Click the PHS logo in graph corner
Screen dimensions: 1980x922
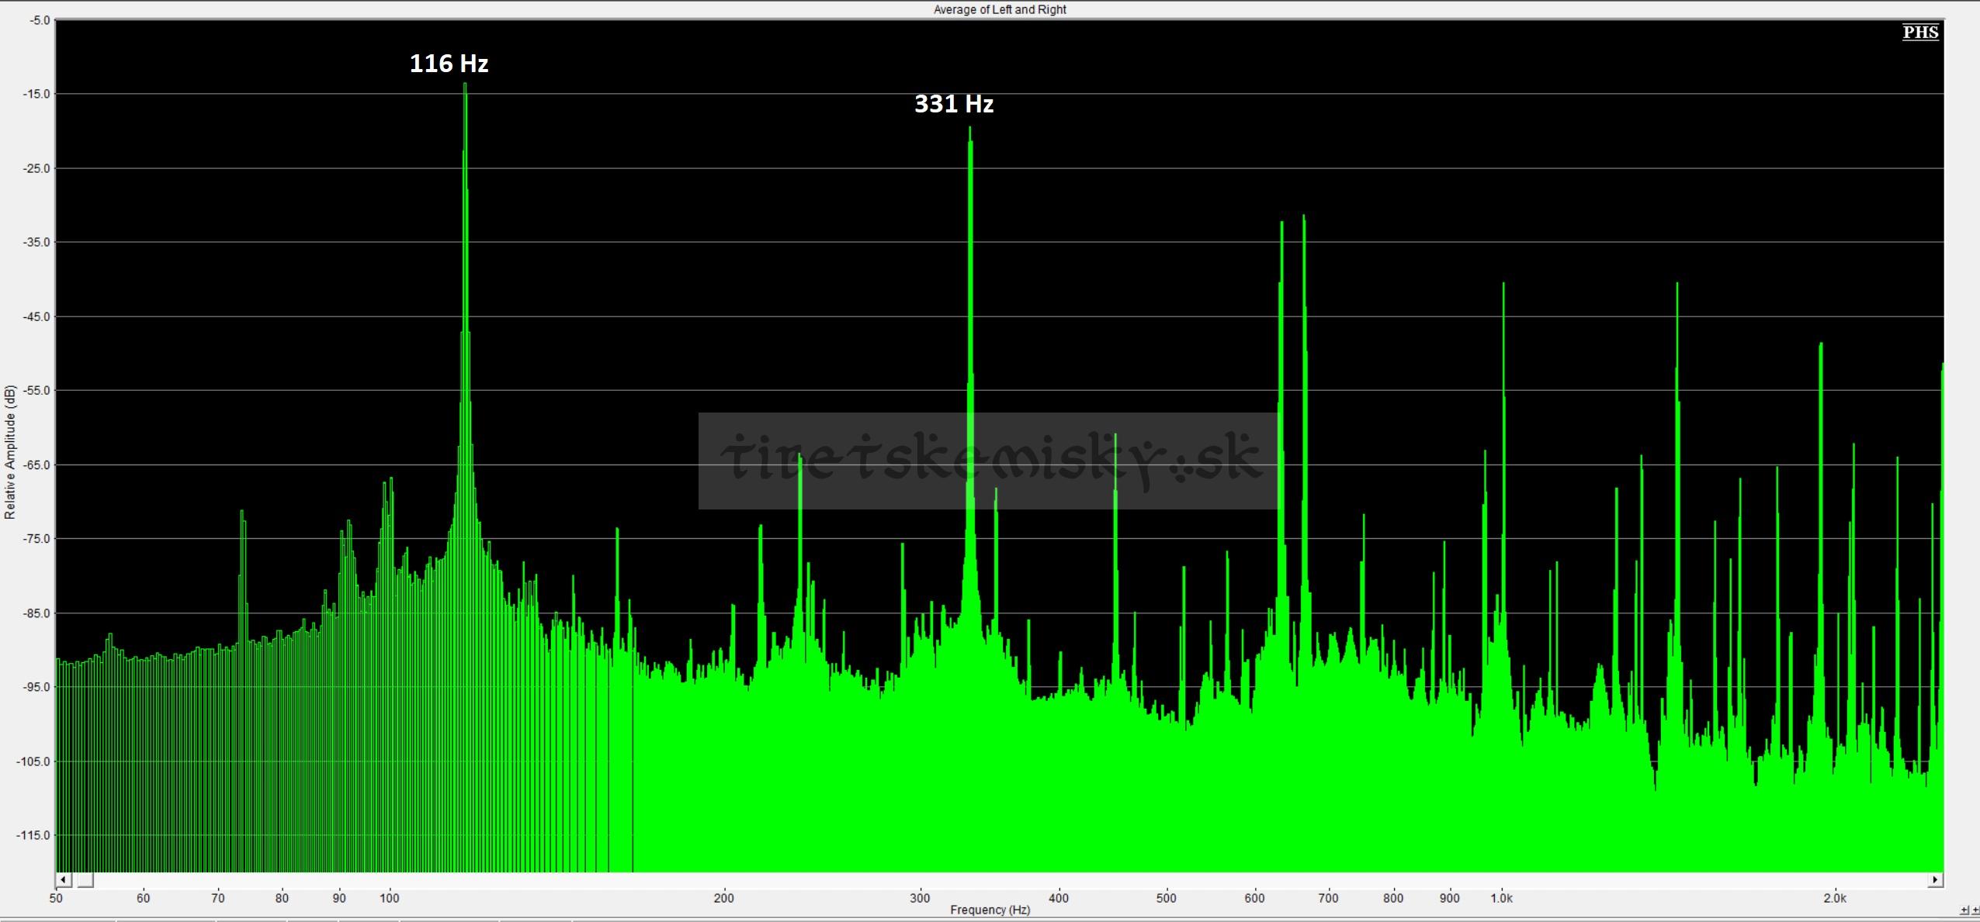click(x=1920, y=32)
